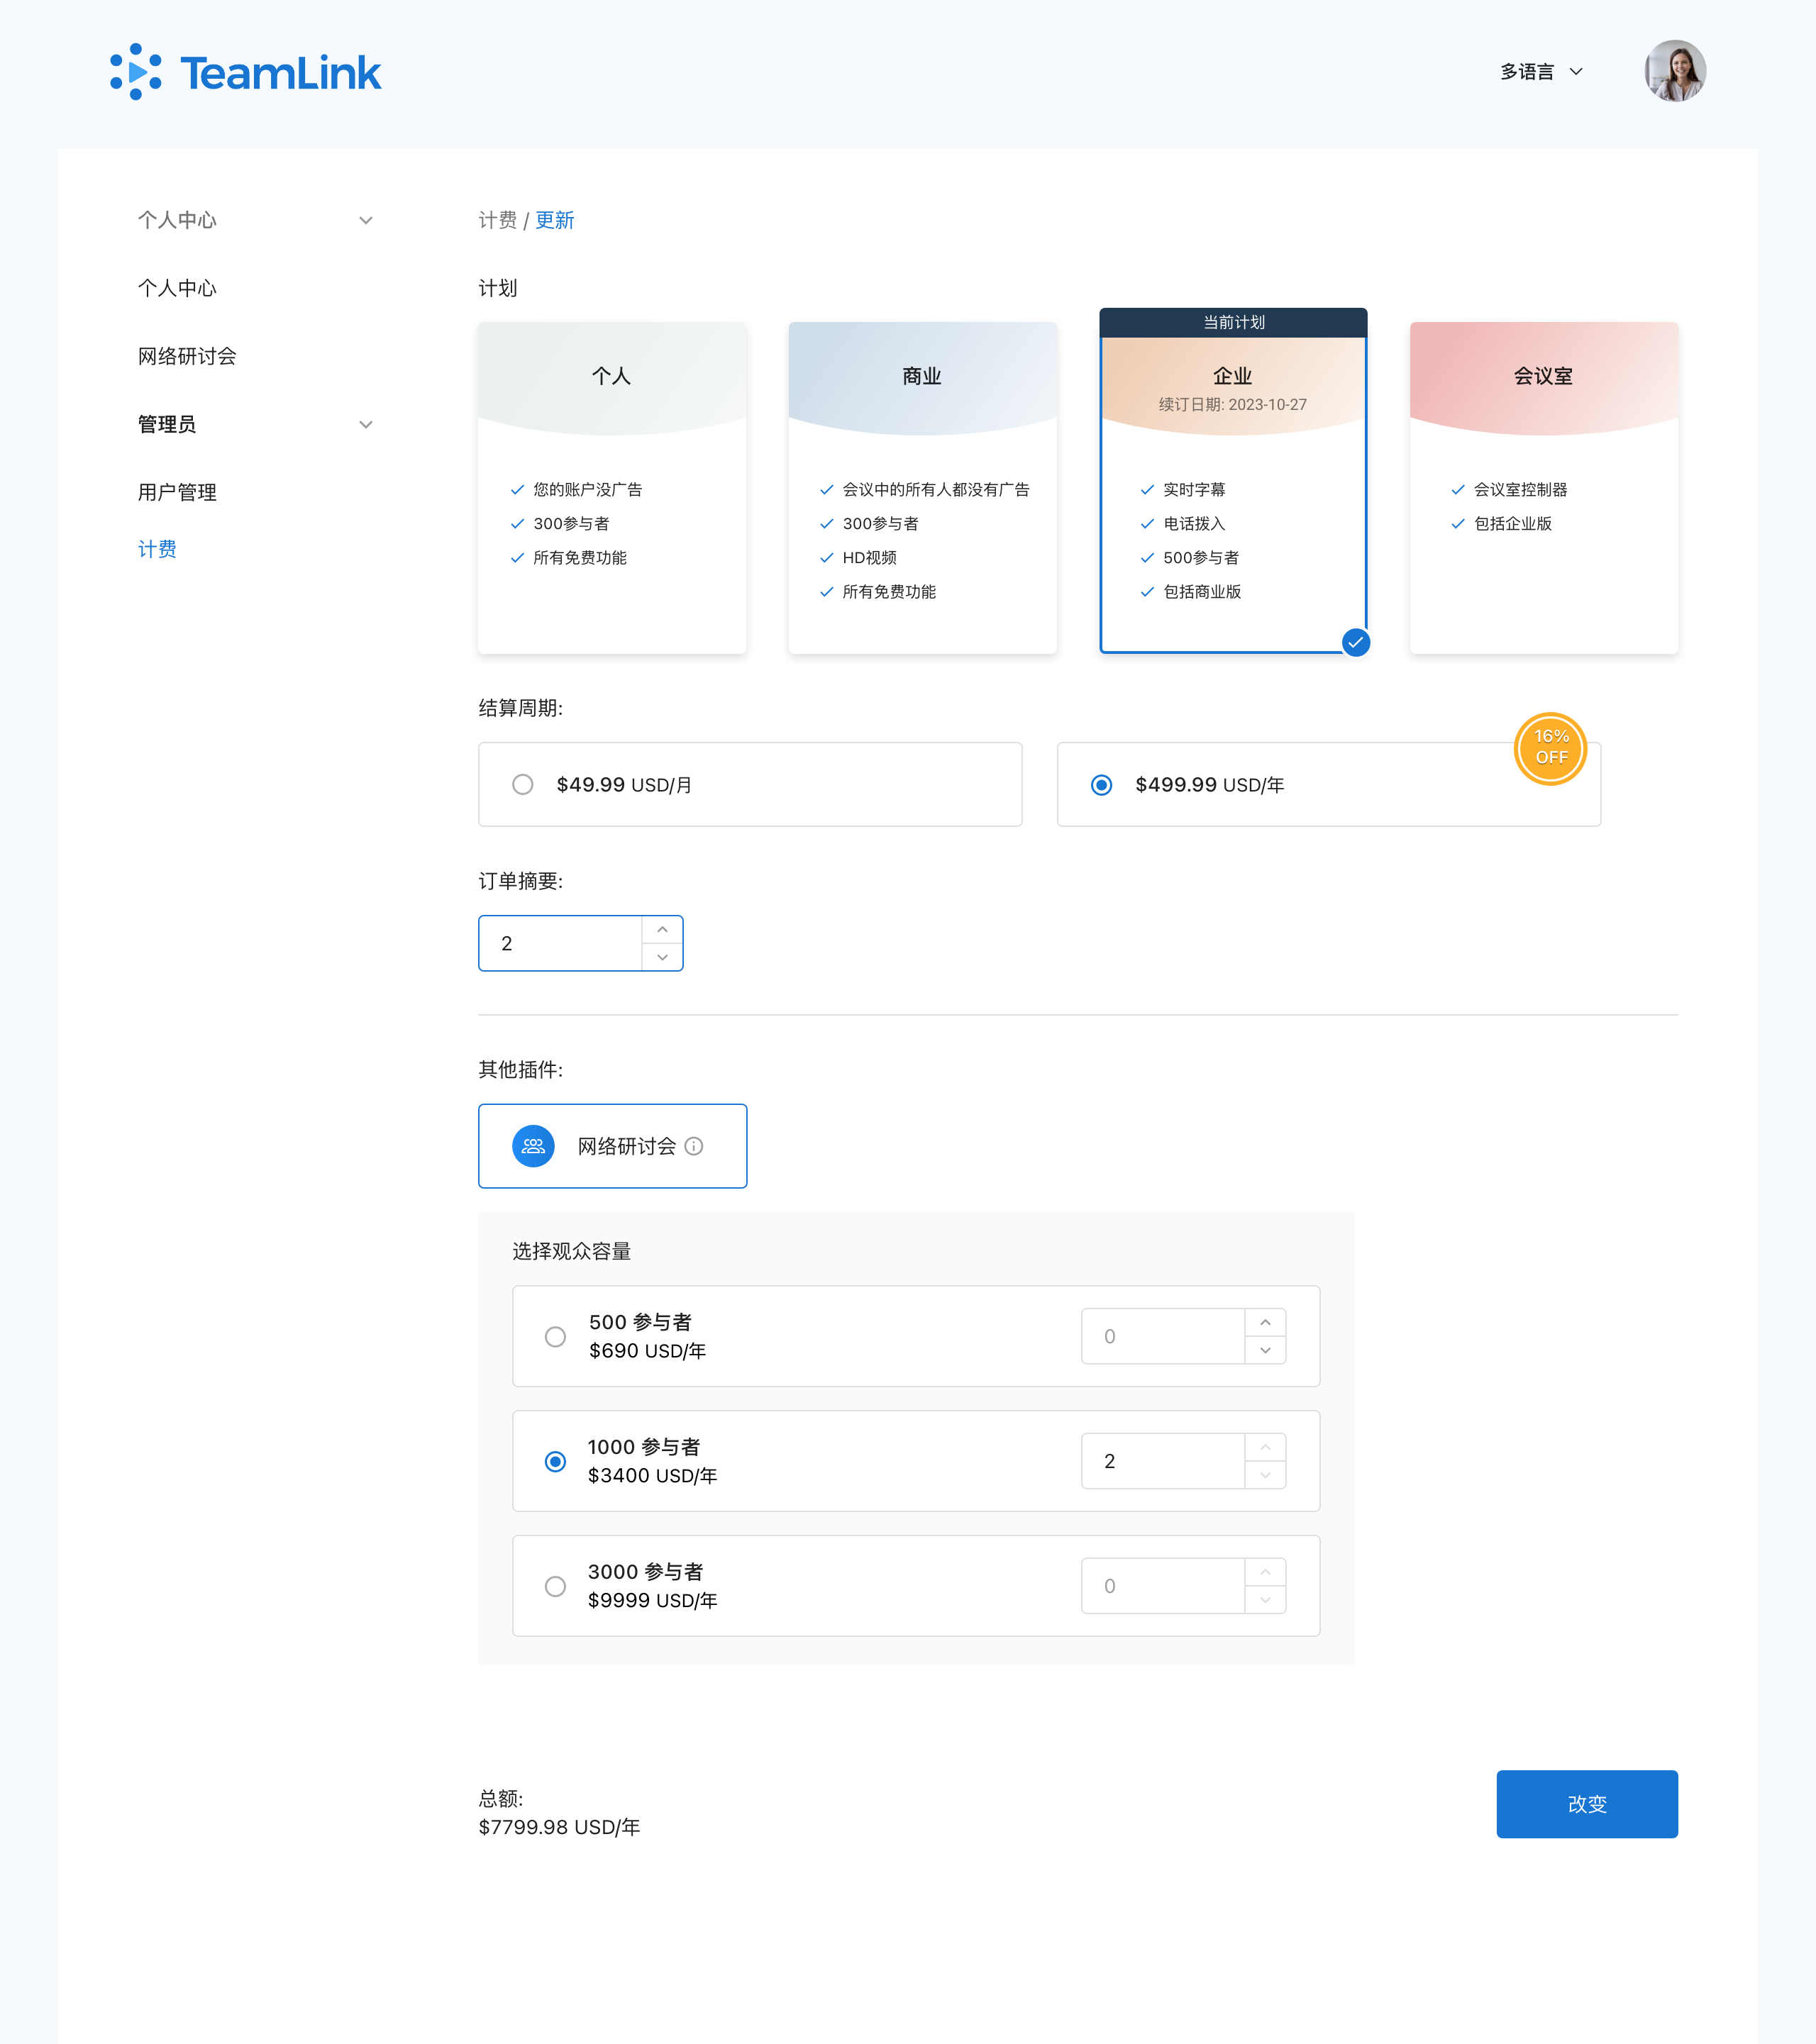This screenshot has height=2044, width=1816.
Task: Open 用户管理 in the sidebar
Action: click(177, 492)
